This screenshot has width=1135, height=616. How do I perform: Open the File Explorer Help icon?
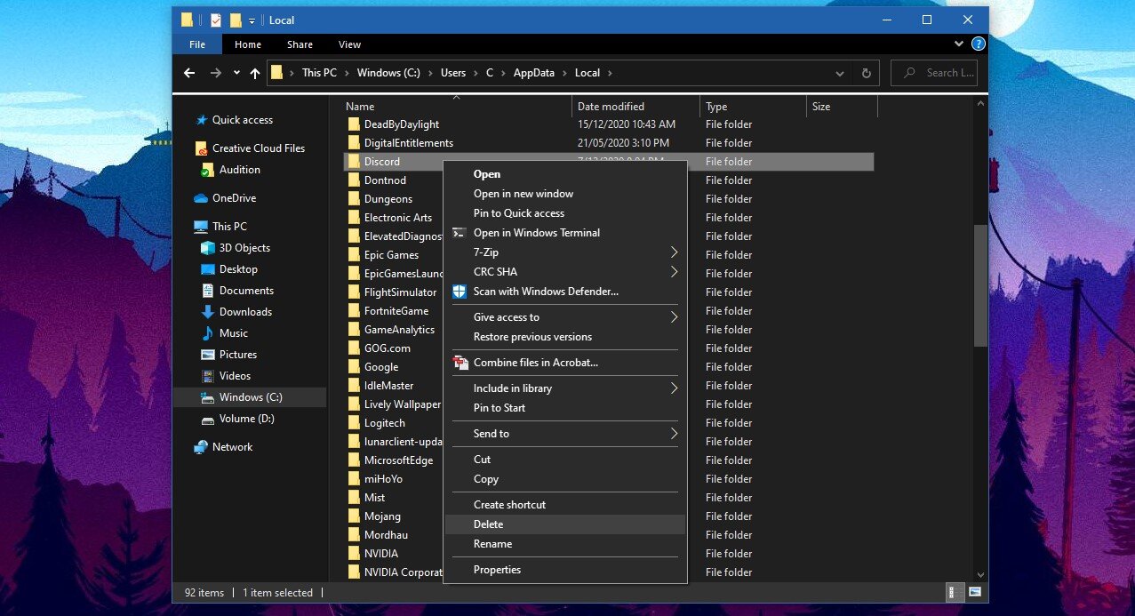coord(978,44)
